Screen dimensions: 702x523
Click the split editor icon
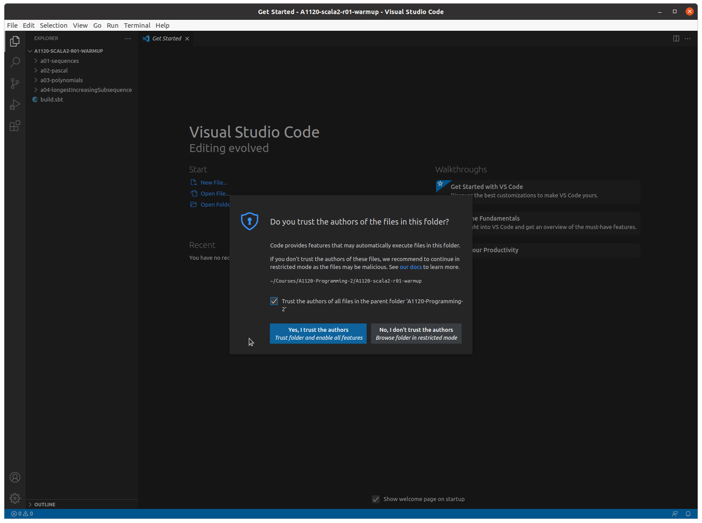pyautogui.click(x=676, y=39)
